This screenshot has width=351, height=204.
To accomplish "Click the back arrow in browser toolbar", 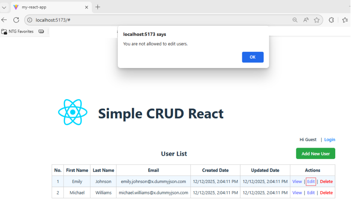I will point(4,20).
